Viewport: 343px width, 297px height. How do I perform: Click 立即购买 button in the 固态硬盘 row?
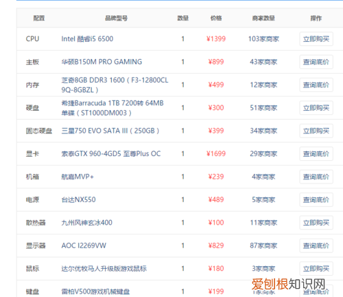(316, 131)
